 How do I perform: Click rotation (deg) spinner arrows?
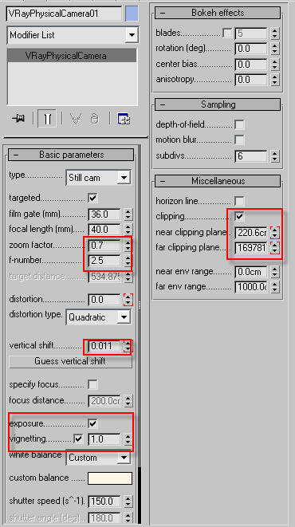click(275, 49)
